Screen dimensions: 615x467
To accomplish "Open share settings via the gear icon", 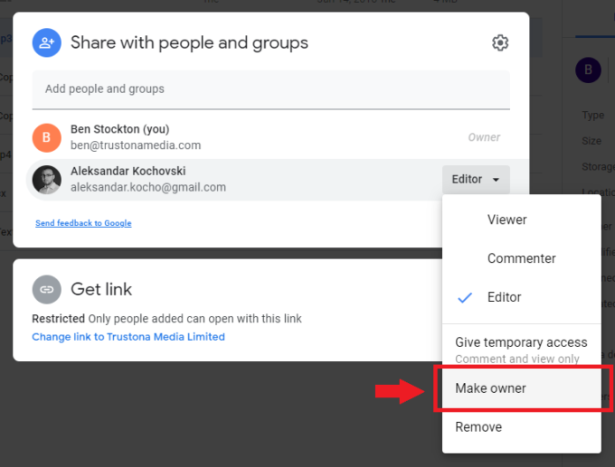I will [x=500, y=42].
